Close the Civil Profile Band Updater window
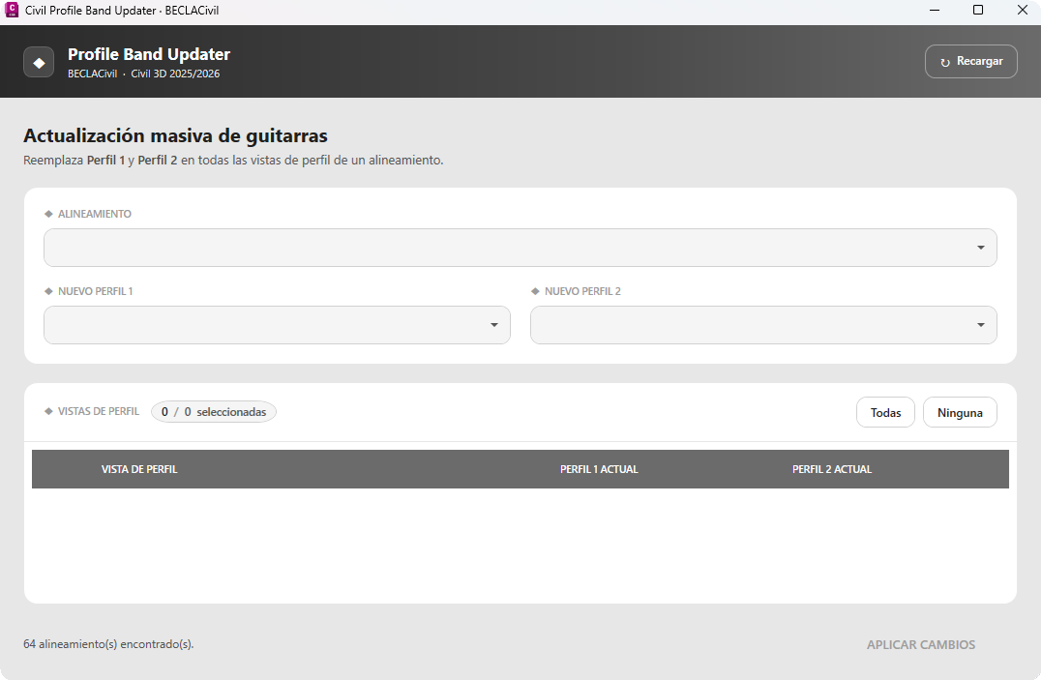The height and width of the screenshot is (680, 1041). [1023, 10]
